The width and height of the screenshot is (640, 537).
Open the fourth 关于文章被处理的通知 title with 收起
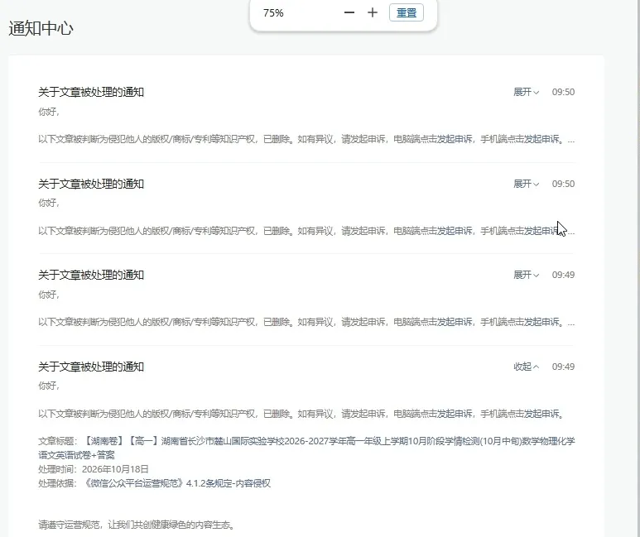[91, 367]
